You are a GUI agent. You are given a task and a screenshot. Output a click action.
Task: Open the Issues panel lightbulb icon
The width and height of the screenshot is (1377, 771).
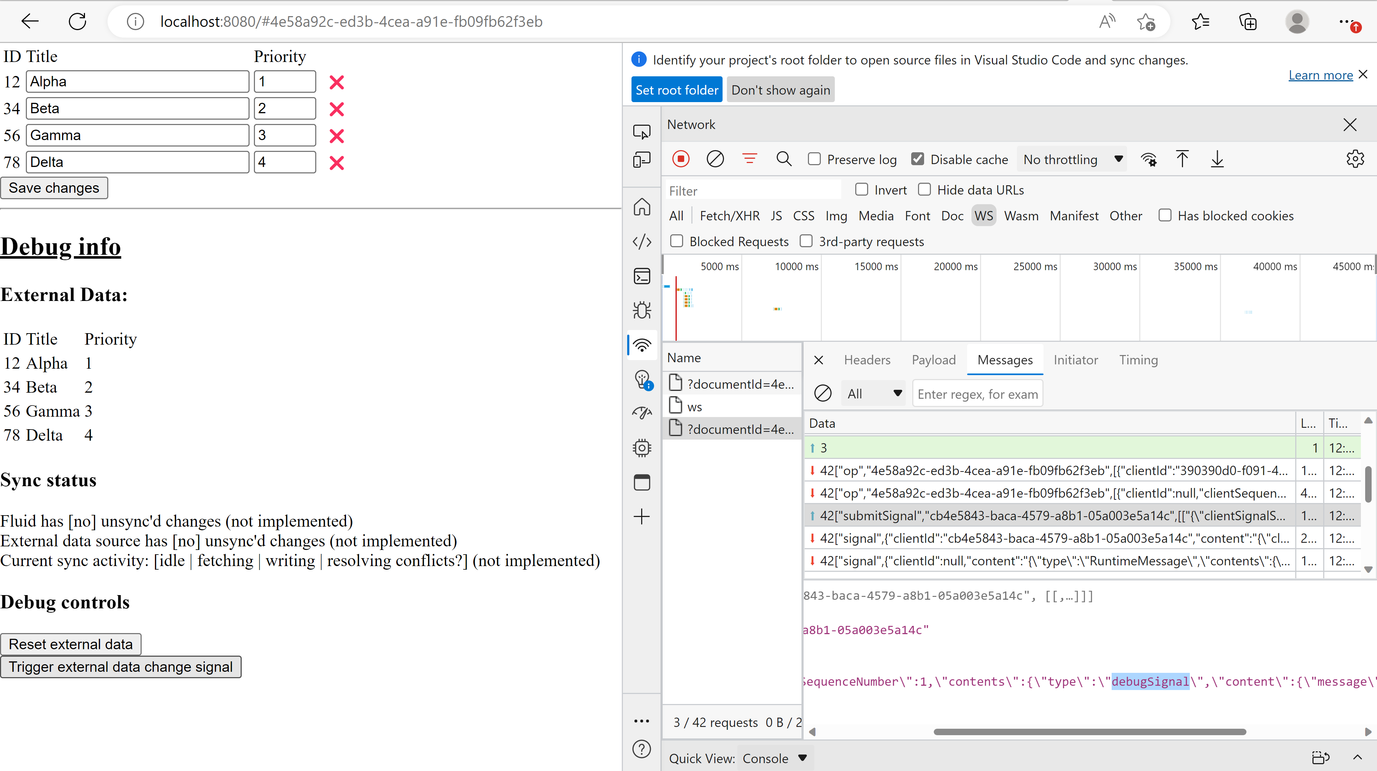tap(642, 380)
